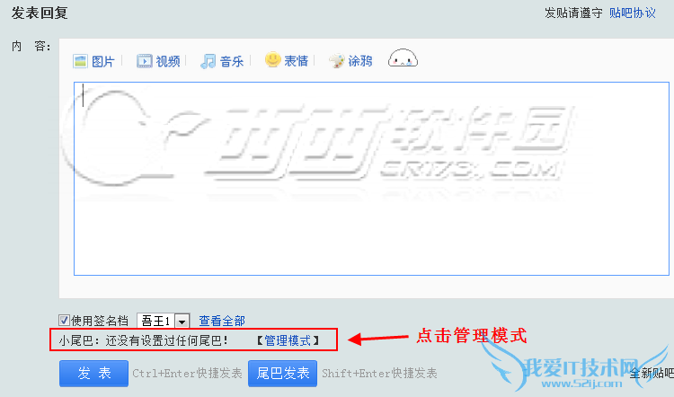Click the 全新贴吧 text at bottom right
Viewport: 674px width, 397px height.
(652, 373)
